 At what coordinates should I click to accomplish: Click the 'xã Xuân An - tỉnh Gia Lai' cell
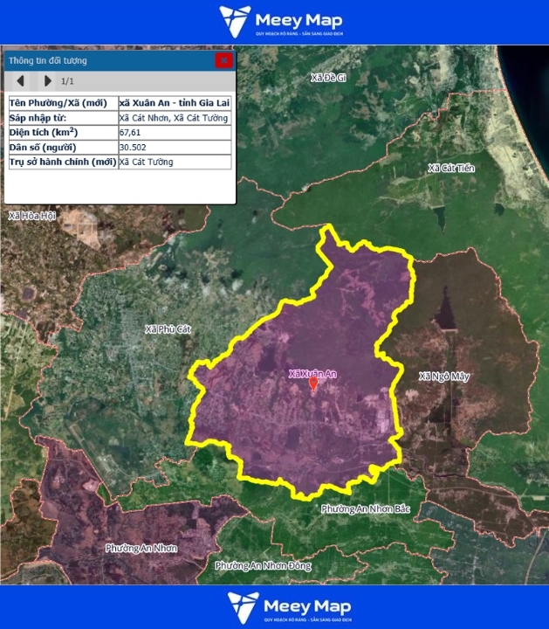point(175,103)
